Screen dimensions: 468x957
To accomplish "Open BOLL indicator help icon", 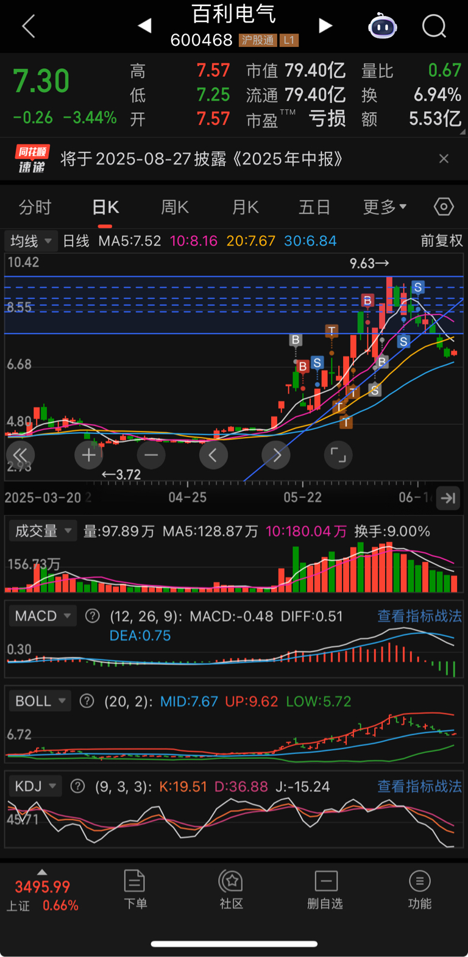I will (87, 701).
